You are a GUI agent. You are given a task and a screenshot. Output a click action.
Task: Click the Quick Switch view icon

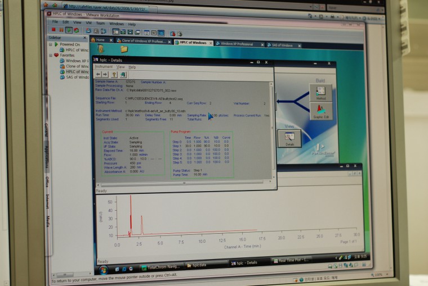[123, 32]
